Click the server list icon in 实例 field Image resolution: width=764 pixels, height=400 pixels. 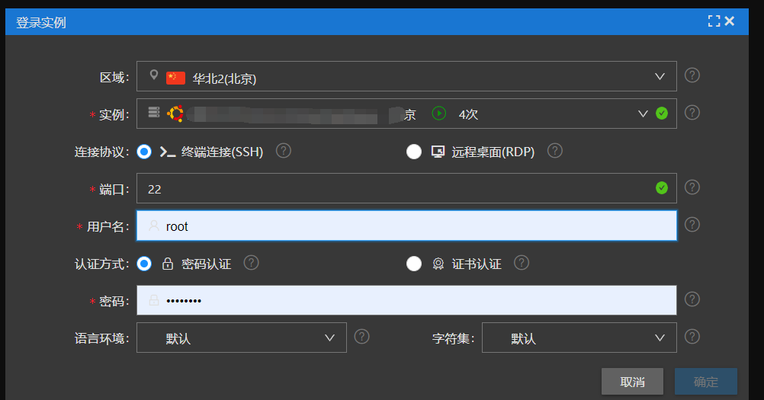(x=154, y=113)
